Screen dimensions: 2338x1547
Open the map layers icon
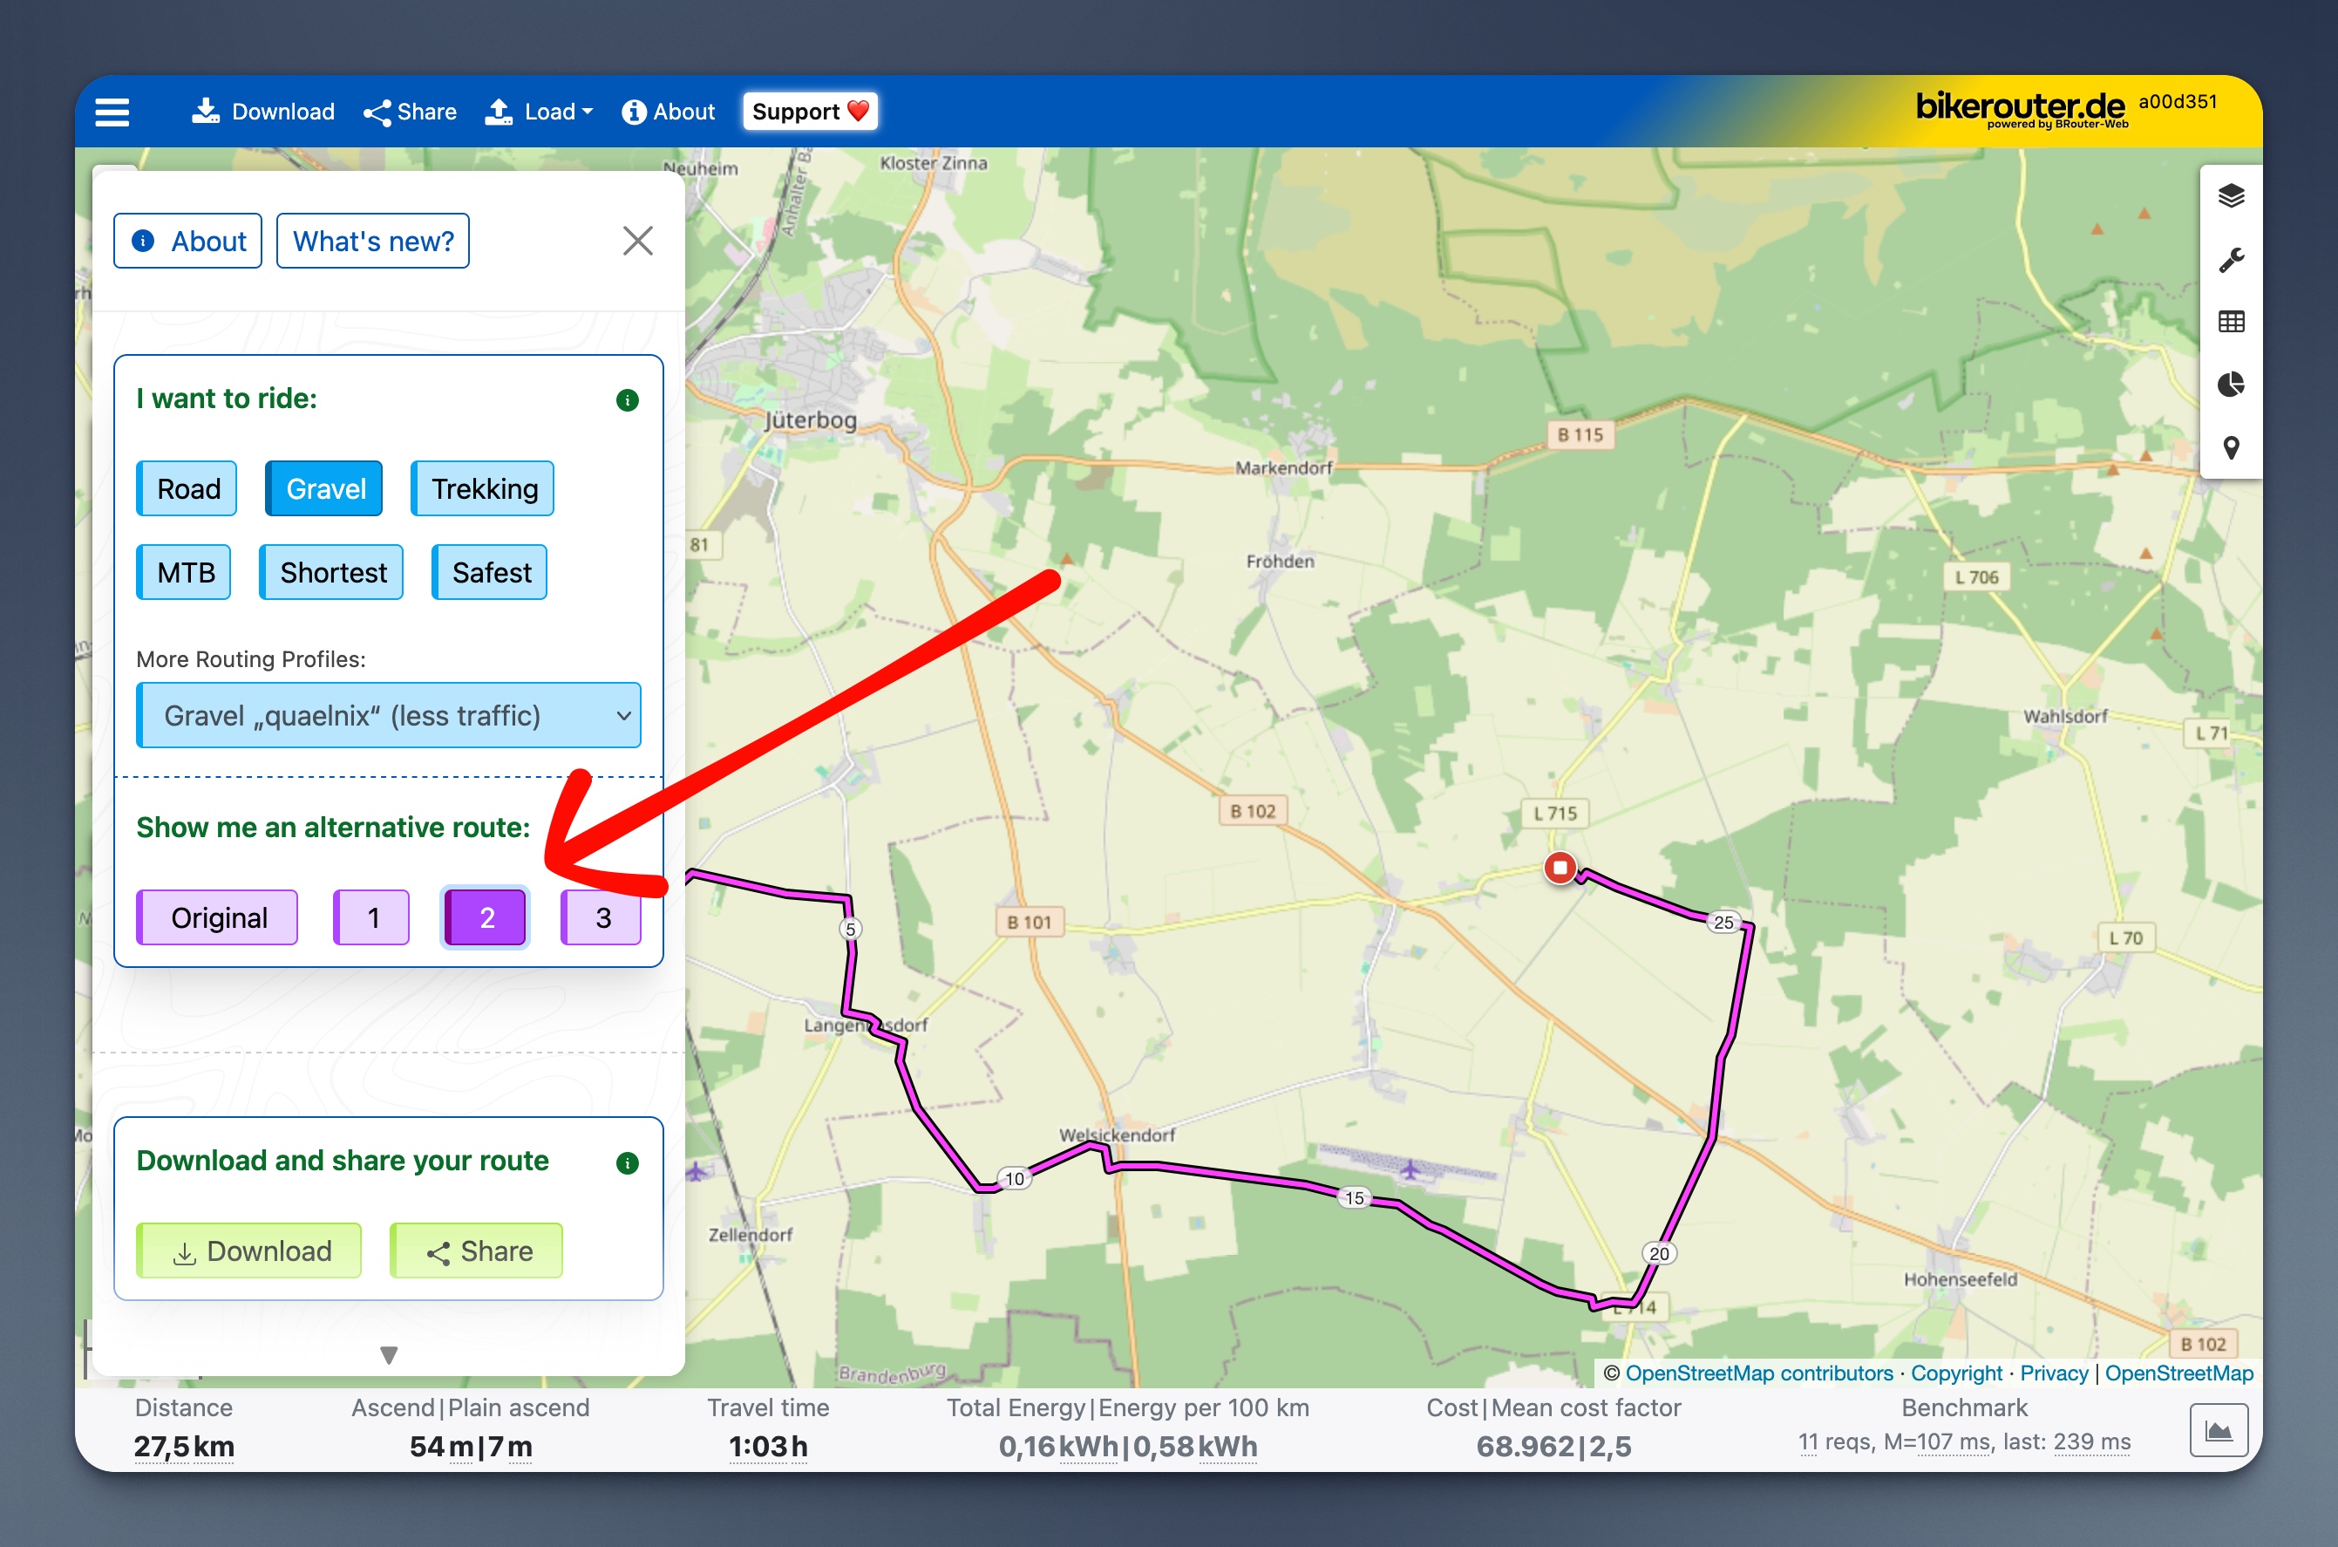tap(2231, 195)
